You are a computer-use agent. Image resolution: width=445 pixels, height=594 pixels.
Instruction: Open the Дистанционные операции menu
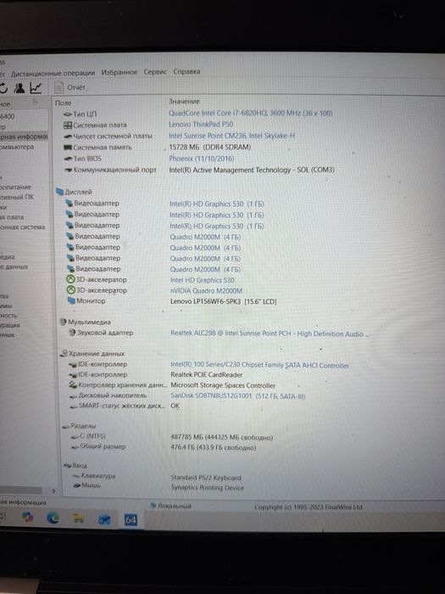click(x=53, y=73)
